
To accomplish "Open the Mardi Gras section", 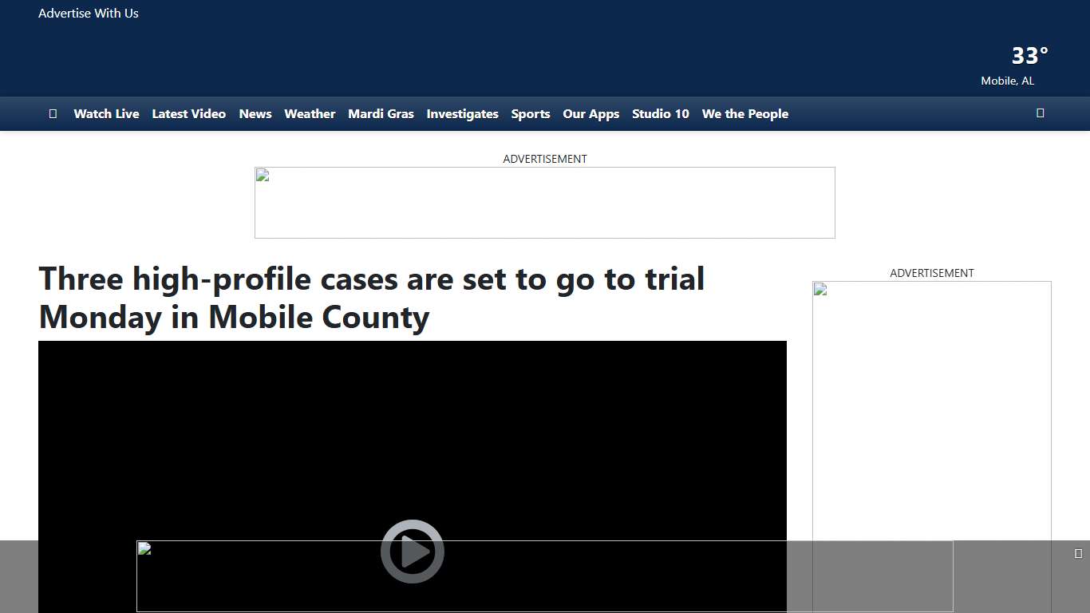I will pyautogui.click(x=381, y=113).
